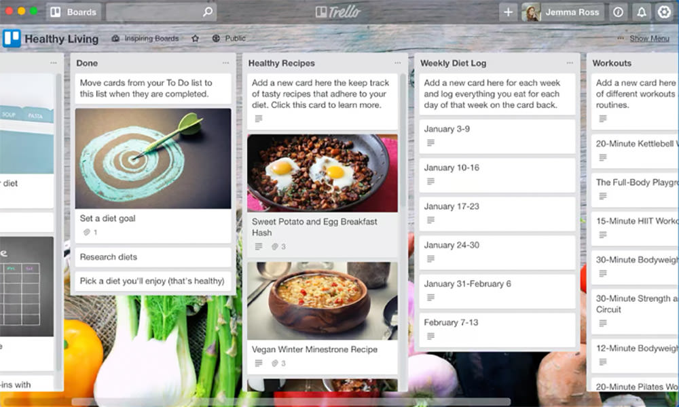Click description icon on 15-Minute HIIT card
This screenshot has height=407, width=679.
coord(603,235)
